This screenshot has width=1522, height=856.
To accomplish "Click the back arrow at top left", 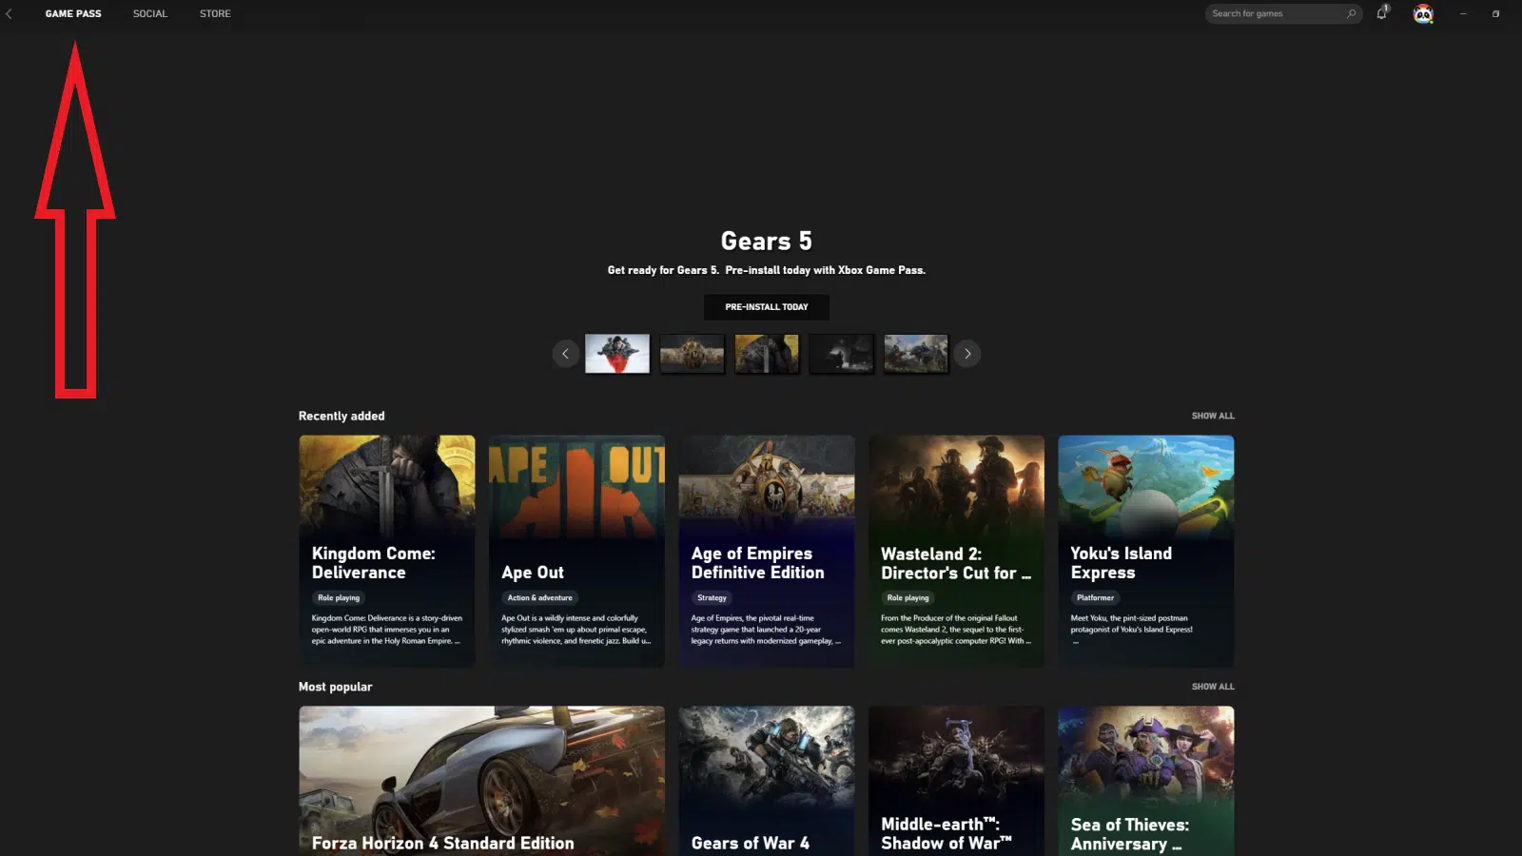I will click(10, 13).
